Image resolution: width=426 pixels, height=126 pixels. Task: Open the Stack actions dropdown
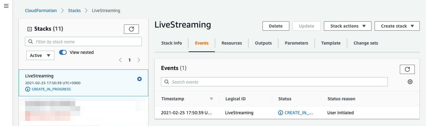[x=348, y=26]
